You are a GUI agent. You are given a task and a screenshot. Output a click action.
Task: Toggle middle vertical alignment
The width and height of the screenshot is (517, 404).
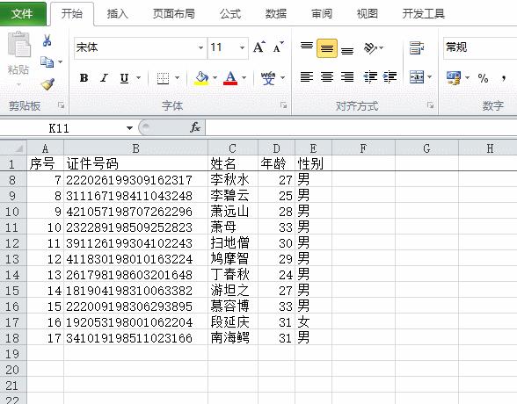(x=327, y=48)
